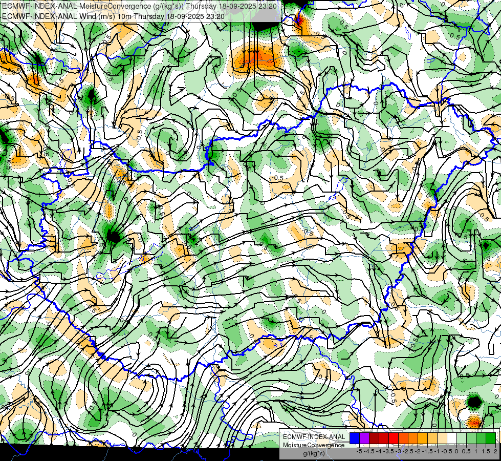The width and height of the screenshot is (501, 461).
Task: Select the green swatch between 1 and 1.5
Action: (x=481, y=438)
